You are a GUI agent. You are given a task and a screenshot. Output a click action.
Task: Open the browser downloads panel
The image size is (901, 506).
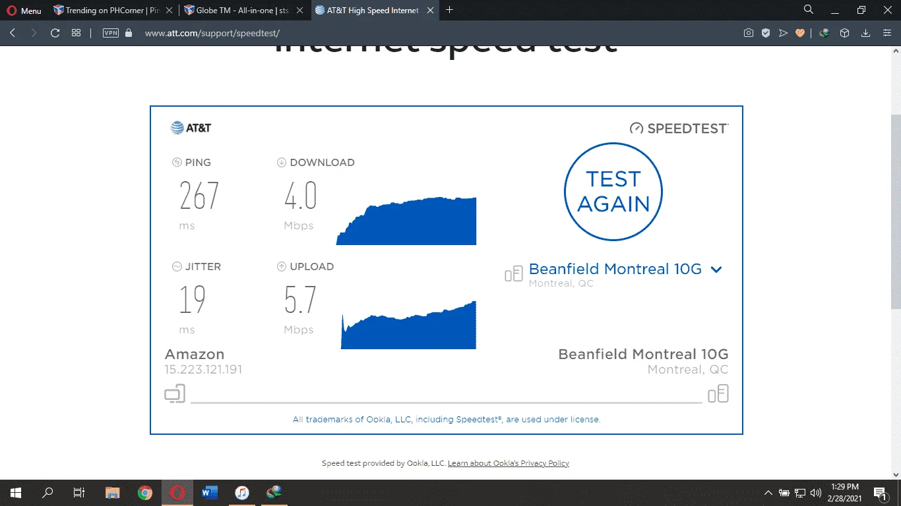pos(865,33)
